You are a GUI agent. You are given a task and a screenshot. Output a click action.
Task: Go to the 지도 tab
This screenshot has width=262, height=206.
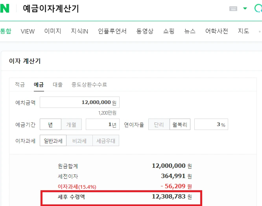244,31
